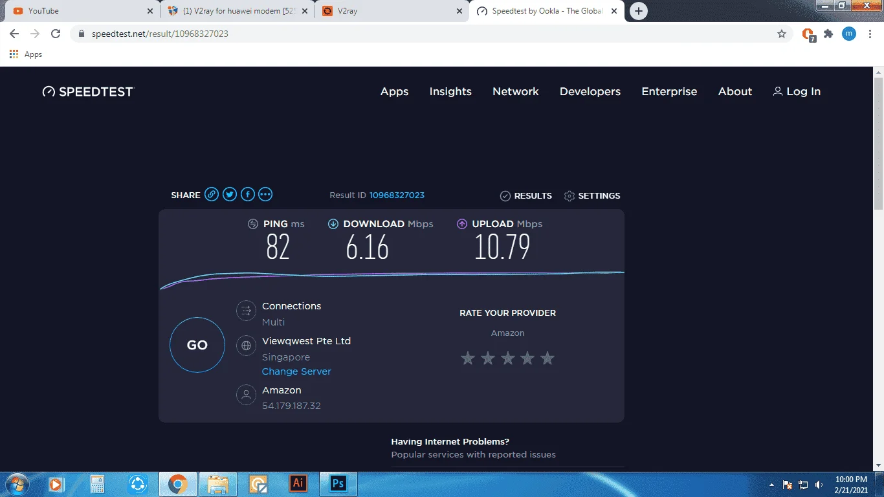This screenshot has height=497, width=884.
Task: View site information padlock icon
Action: click(x=82, y=34)
